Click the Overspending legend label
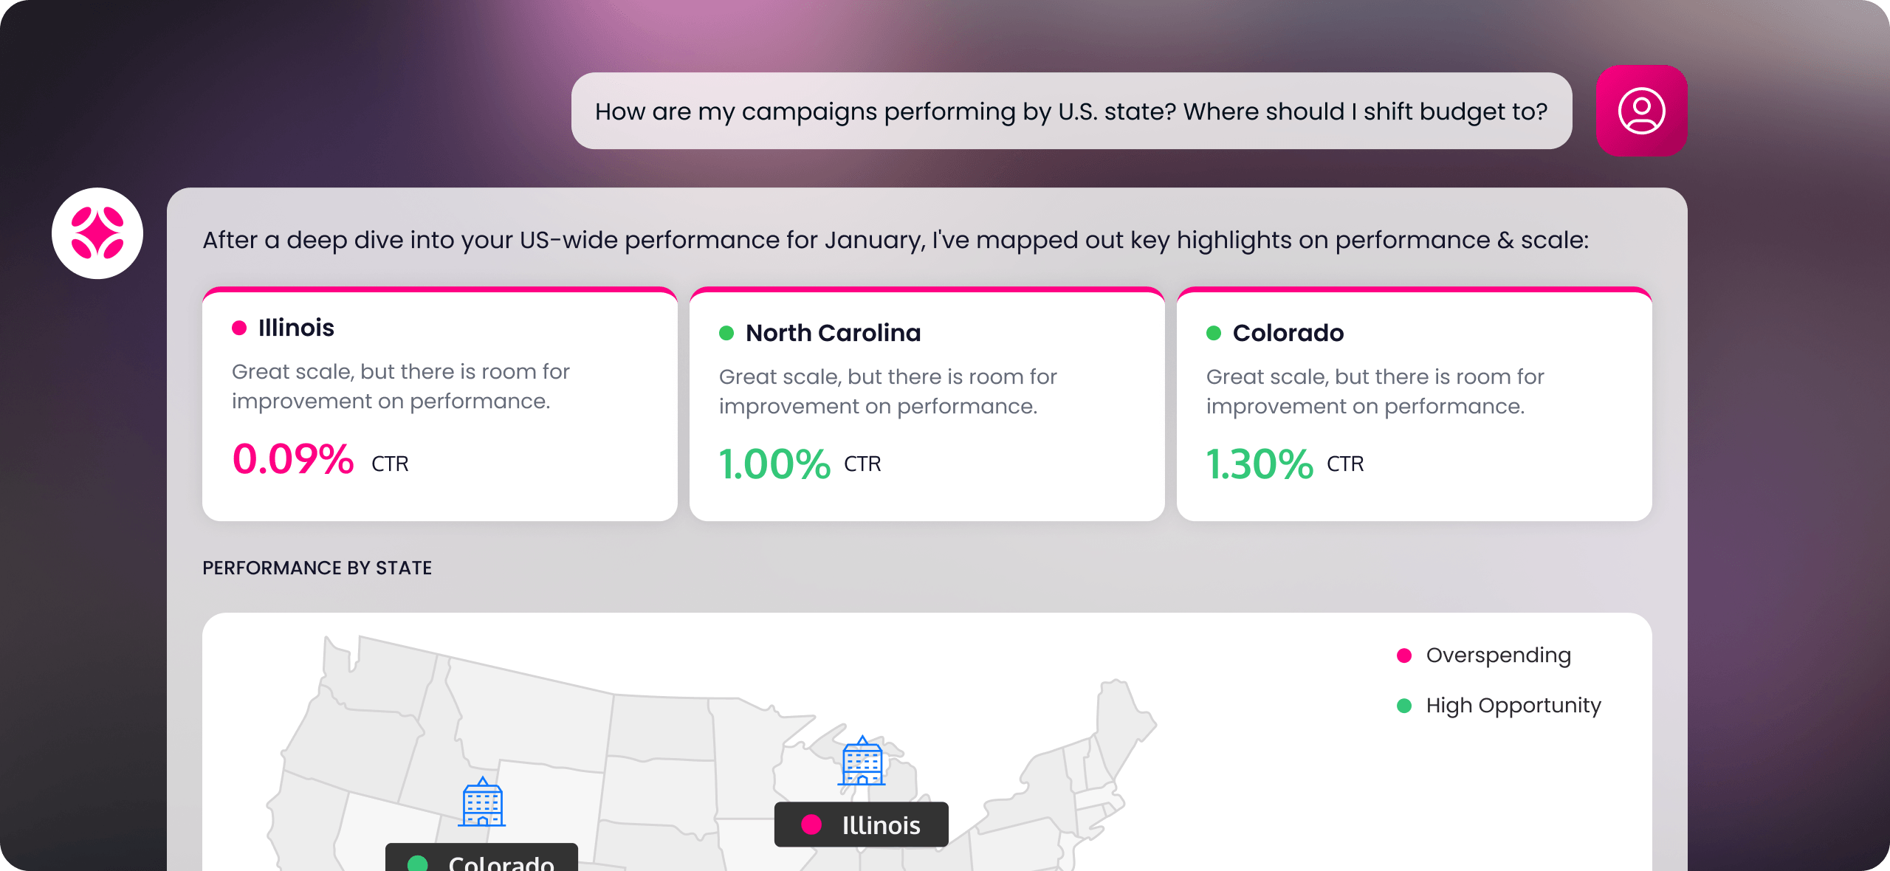The width and height of the screenshot is (1890, 871). [x=1498, y=655]
